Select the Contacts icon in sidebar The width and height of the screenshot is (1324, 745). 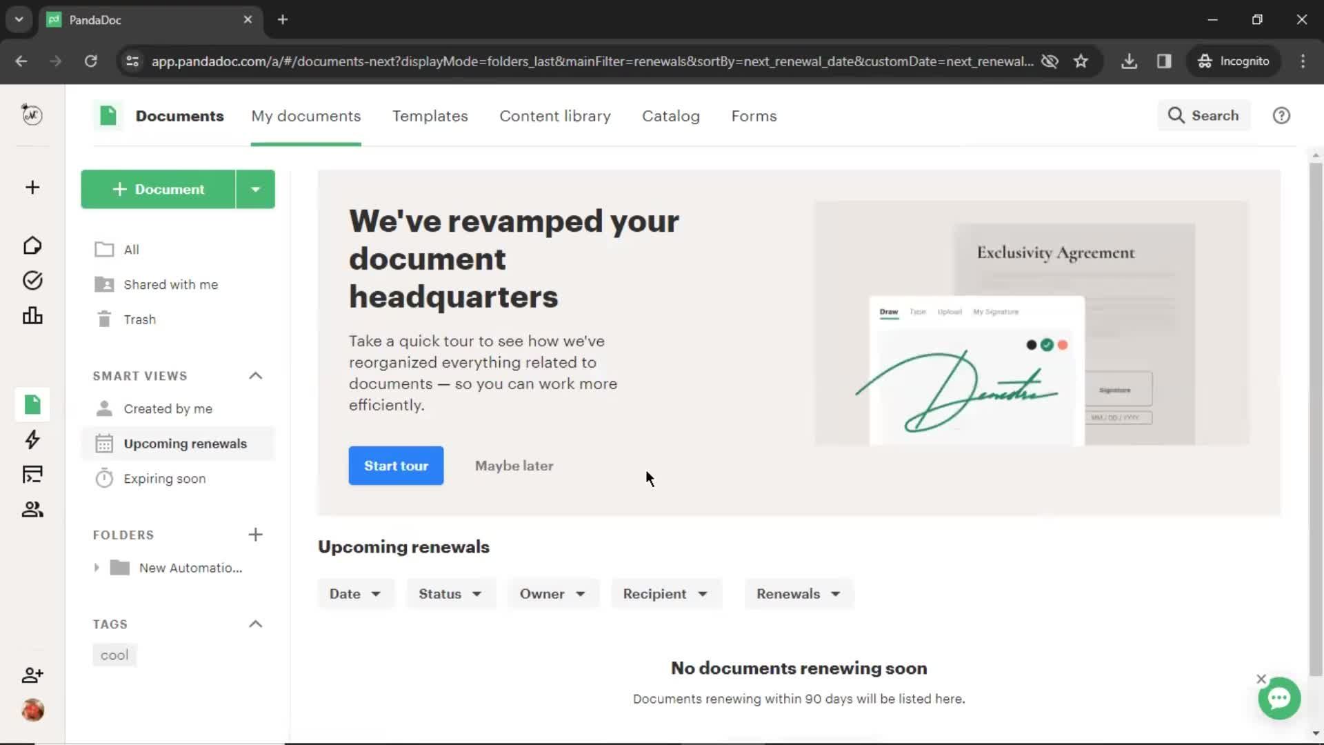32,508
